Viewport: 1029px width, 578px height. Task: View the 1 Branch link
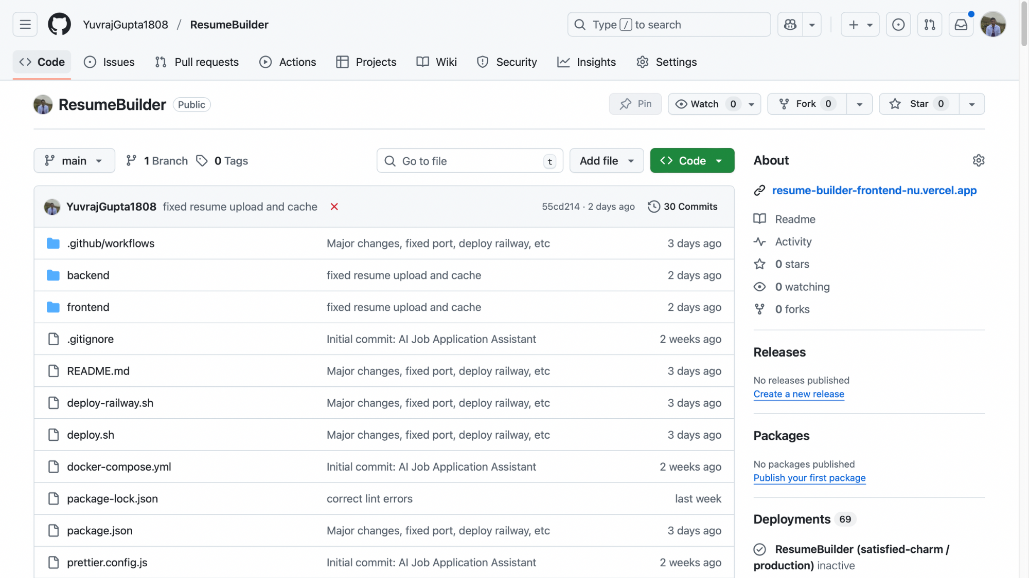click(x=157, y=161)
